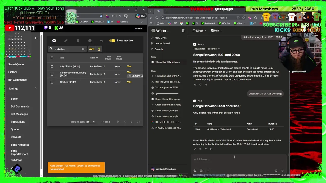
Task: Select Rewards under Settings
Action: tap(16, 137)
